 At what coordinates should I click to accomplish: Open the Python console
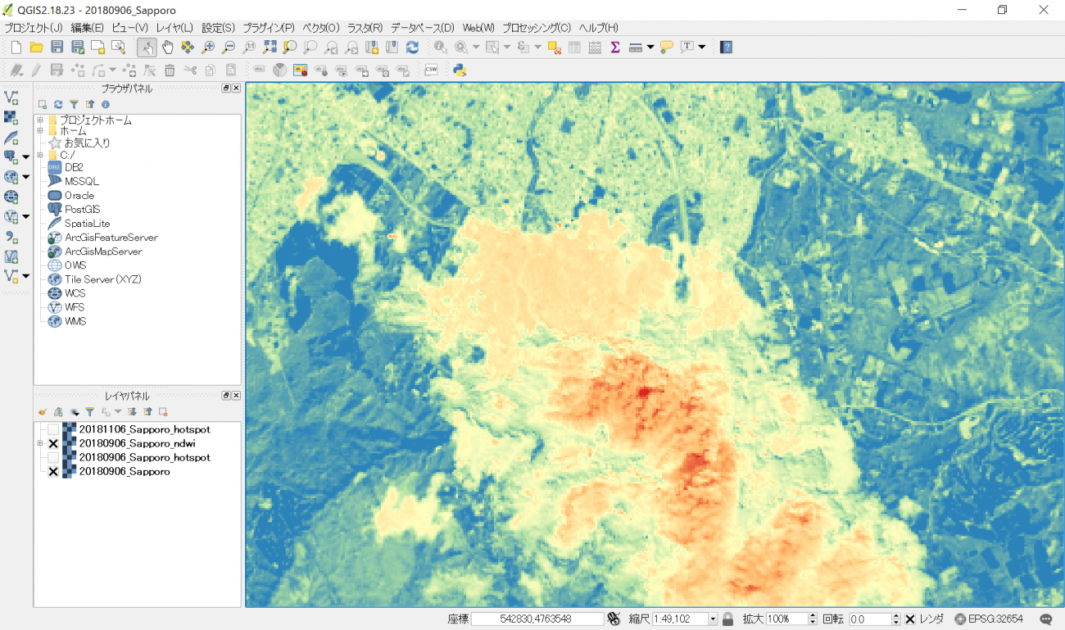point(460,70)
